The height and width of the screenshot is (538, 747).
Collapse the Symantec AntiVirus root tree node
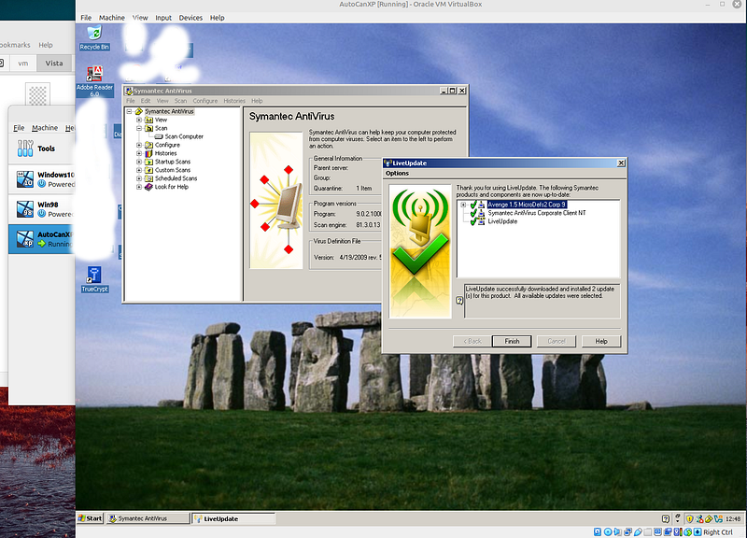pos(129,111)
